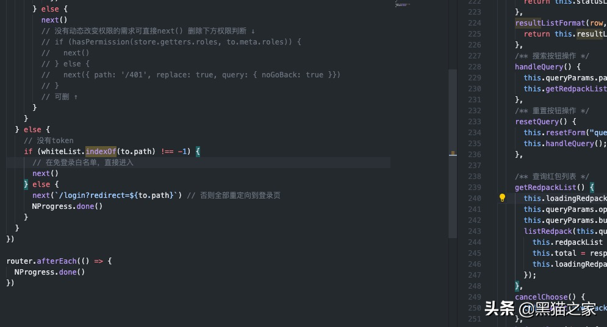Click the commented-out '// next()' line
The image size is (607, 327).
pos(65,53)
